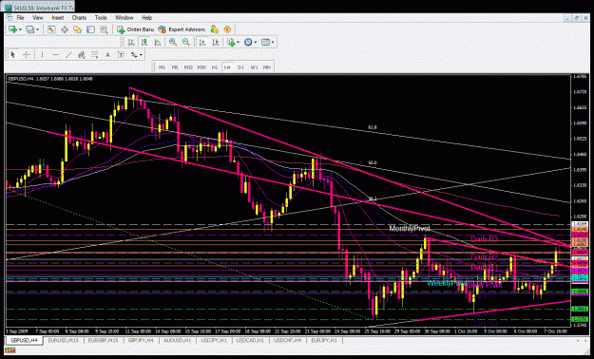Screen dimensions: 594x359
Task: Select the text A drawing tool
Action: pos(107,55)
